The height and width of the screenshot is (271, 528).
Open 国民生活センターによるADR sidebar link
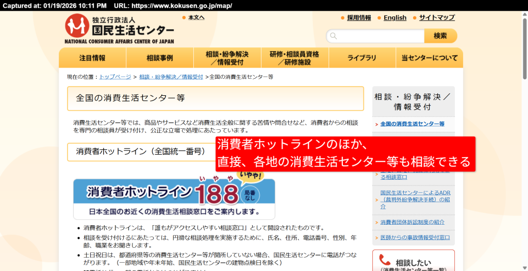point(415,199)
